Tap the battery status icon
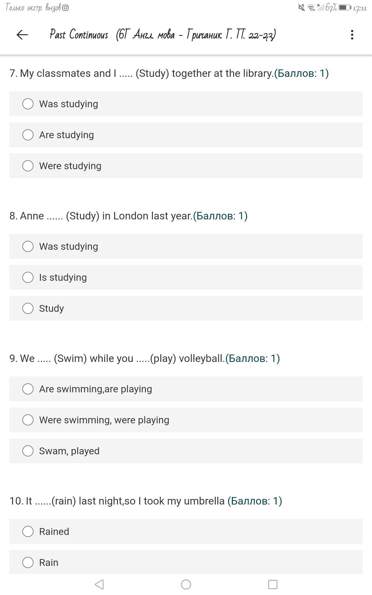372x595 pixels. (x=344, y=7)
